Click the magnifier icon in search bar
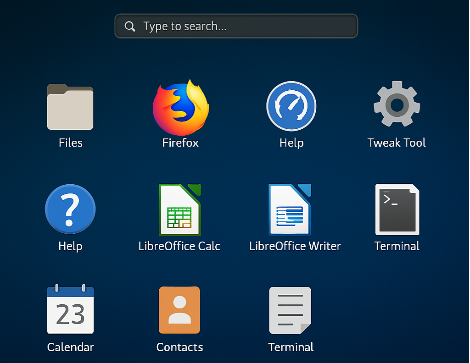 click(x=130, y=26)
